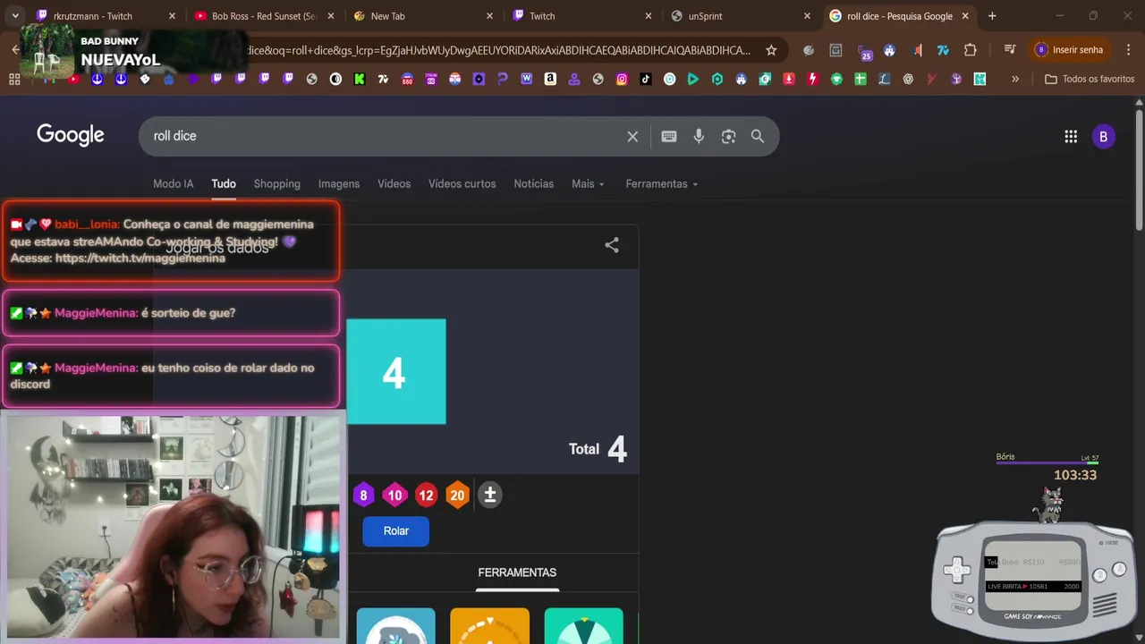Open the plus/minus modifier option

pos(489,495)
